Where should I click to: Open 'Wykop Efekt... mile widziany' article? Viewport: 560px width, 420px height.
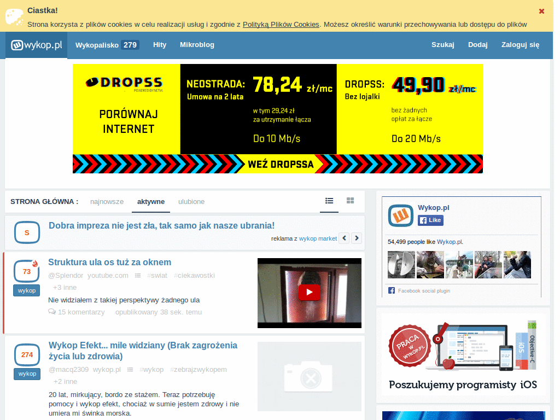[143, 351]
